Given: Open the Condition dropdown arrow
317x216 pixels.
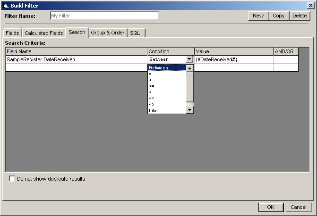Looking at the screenshot, I should (x=189, y=59).
